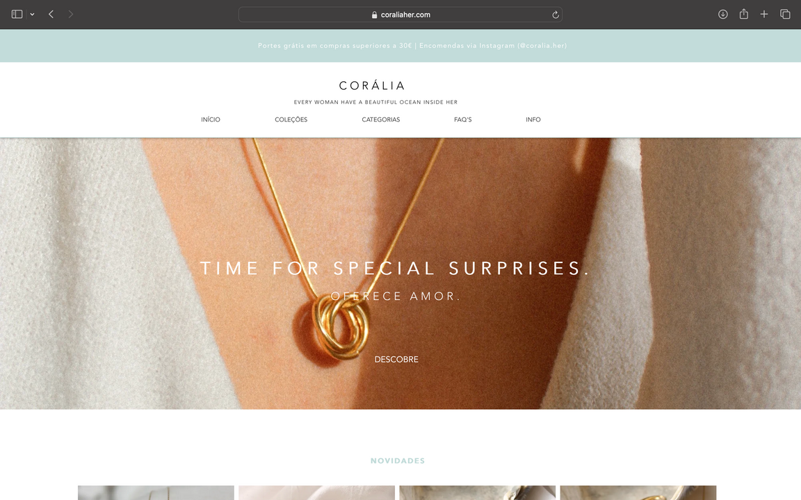Viewport: 801px width, 500px height.
Task: Open the downloads icon in toolbar
Action: tap(723, 15)
